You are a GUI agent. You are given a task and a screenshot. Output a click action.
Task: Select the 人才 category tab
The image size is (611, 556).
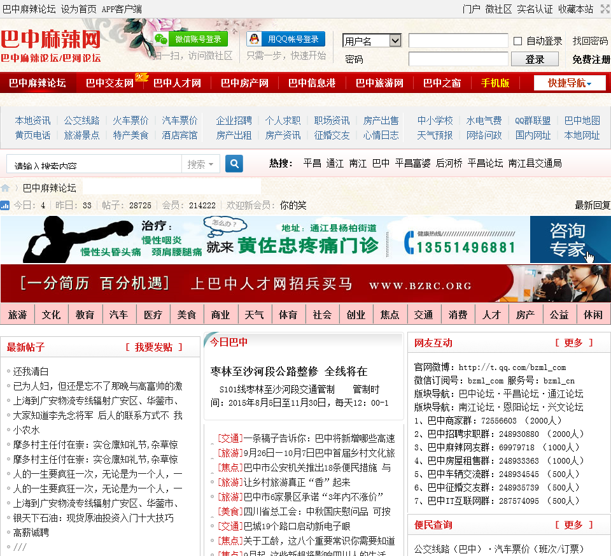[x=492, y=315]
